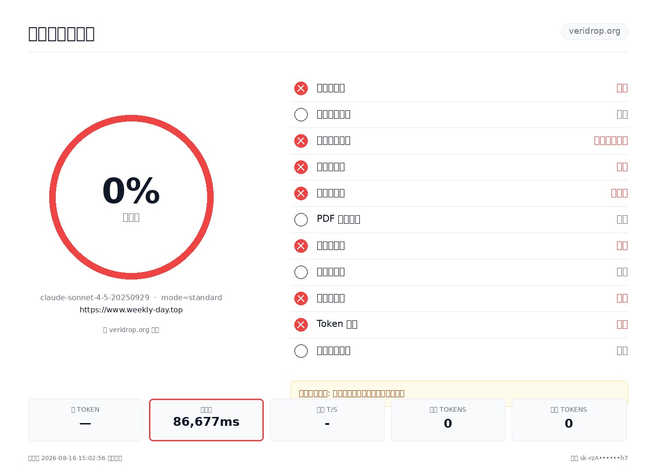Click the red X icon two rows above the PDF row

coord(301,167)
